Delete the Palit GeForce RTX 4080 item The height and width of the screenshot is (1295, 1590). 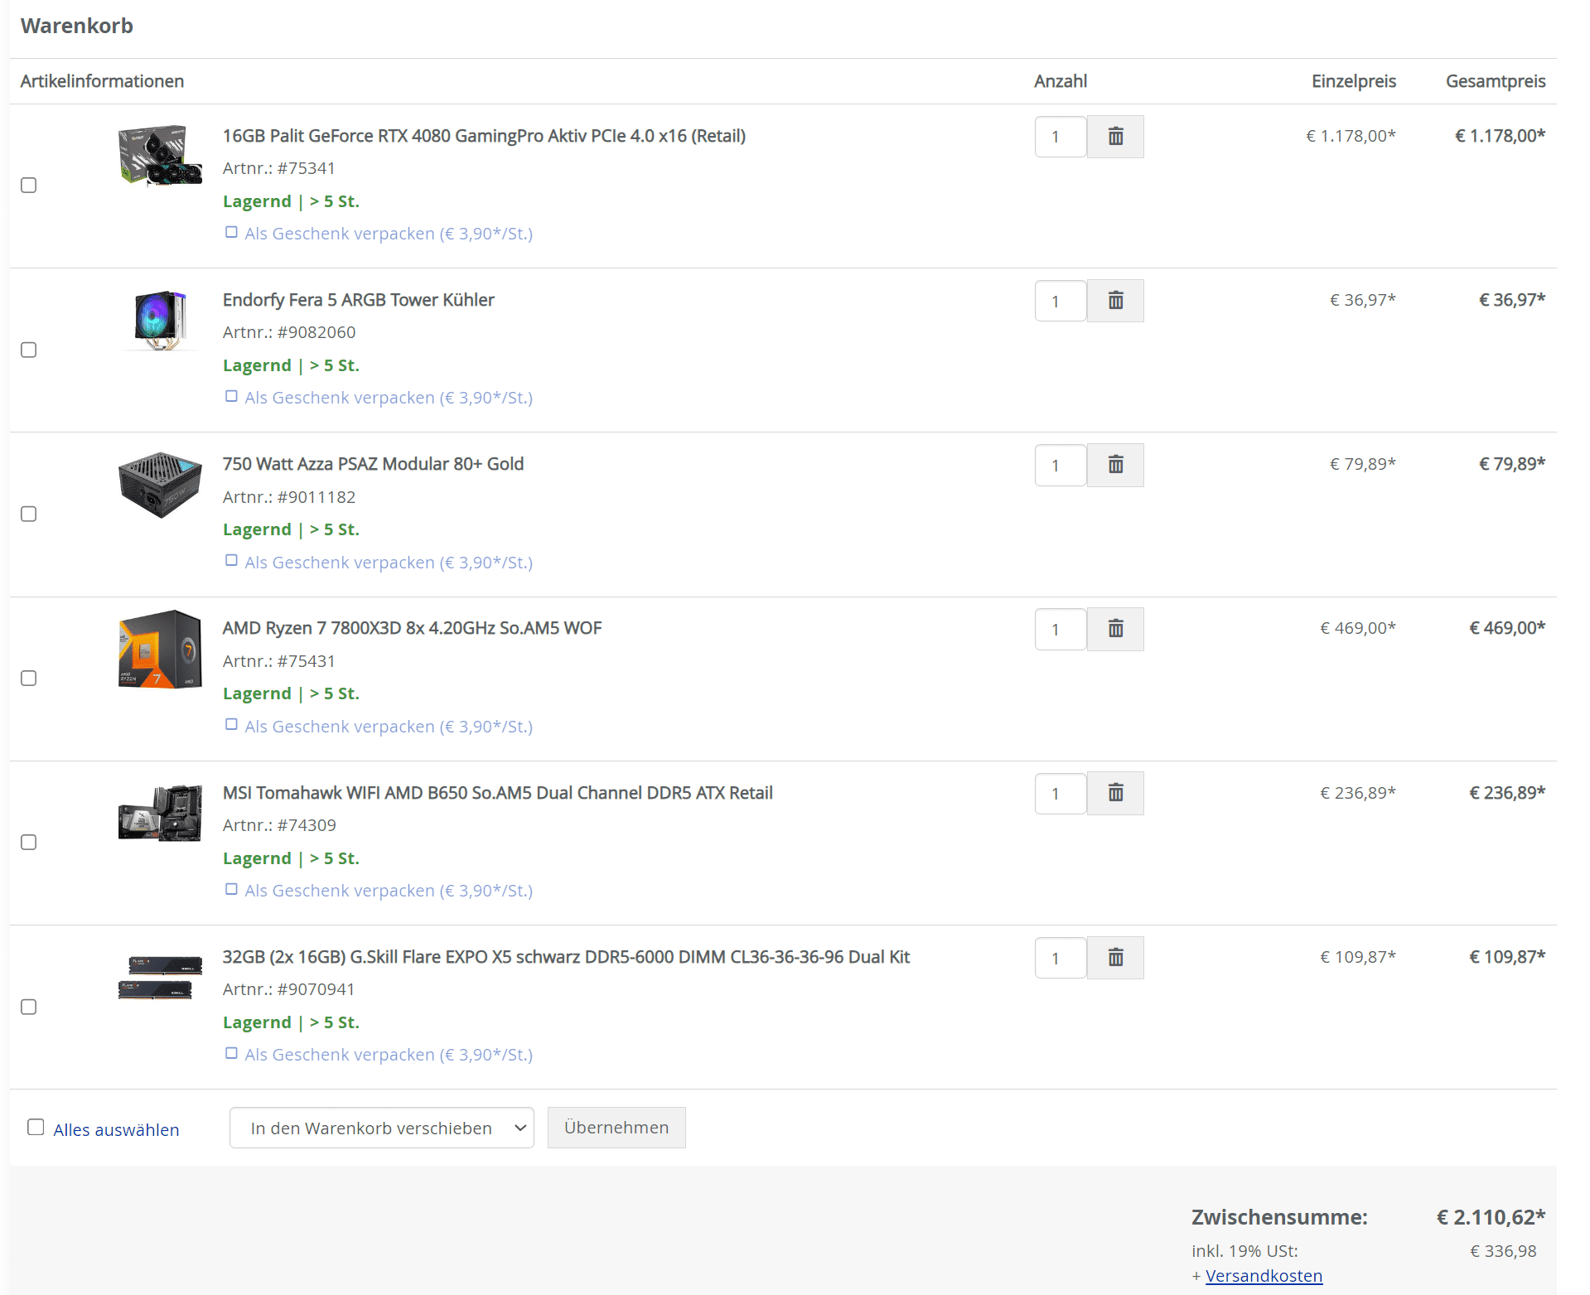point(1115,137)
